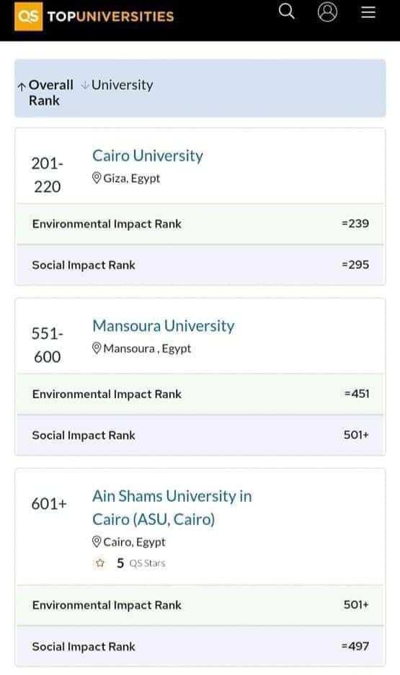Click the QS yellow logo
Image resolution: width=400 pixels, height=675 pixels.
28,17
